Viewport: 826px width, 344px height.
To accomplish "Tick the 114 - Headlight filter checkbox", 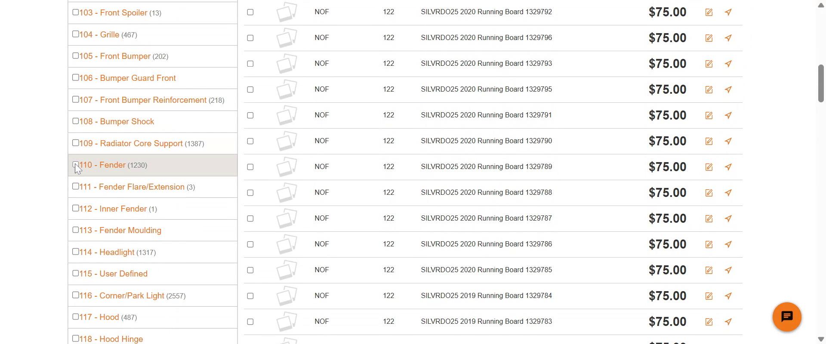I will click(x=76, y=252).
